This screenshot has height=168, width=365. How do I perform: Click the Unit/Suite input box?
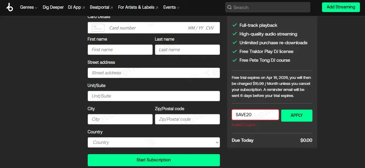point(154,96)
